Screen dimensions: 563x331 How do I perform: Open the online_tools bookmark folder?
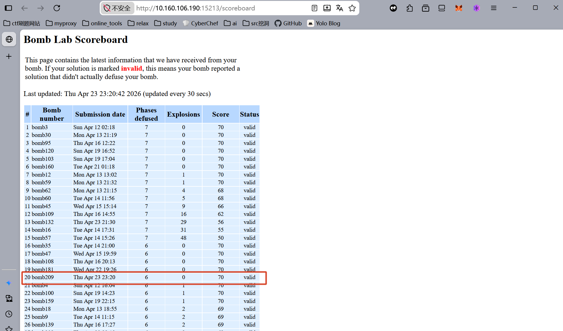pyautogui.click(x=102, y=23)
